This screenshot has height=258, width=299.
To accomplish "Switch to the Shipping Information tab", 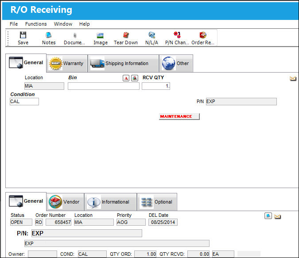I will (124, 63).
